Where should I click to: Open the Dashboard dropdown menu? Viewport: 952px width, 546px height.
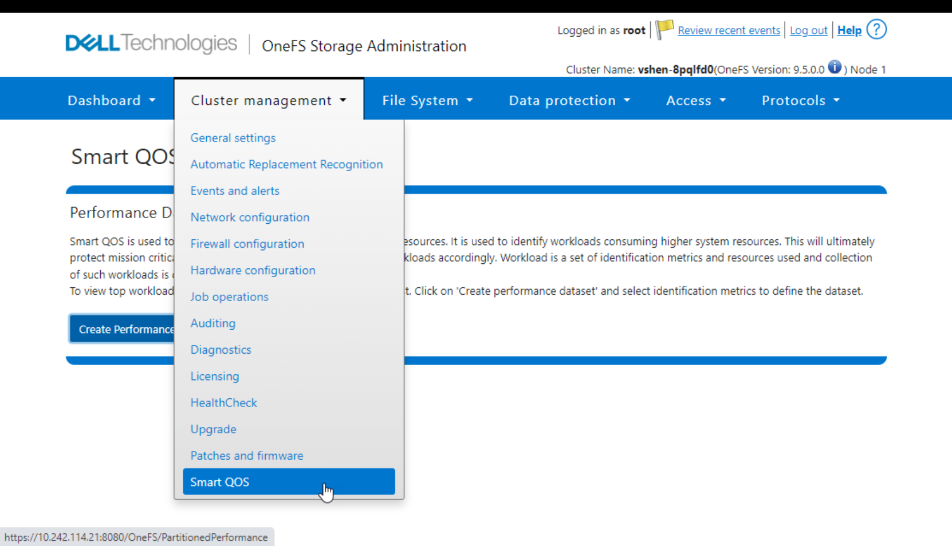pyautogui.click(x=111, y=100)
